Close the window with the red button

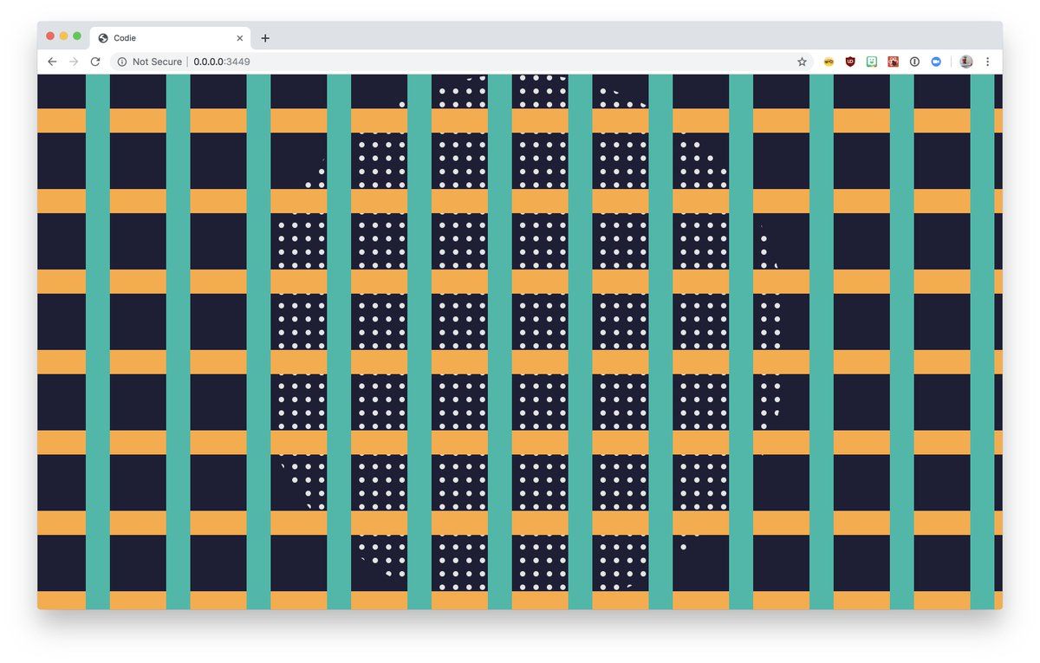click(x=50, y=36)
